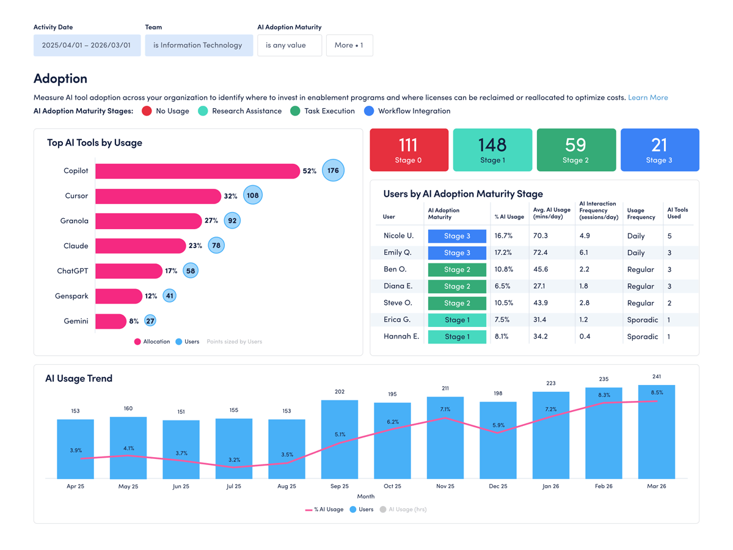Viewport: 733px width, 550px height.
Task: Click Nicole U.'s Stage 3 badge
Action: coord(457,236)
